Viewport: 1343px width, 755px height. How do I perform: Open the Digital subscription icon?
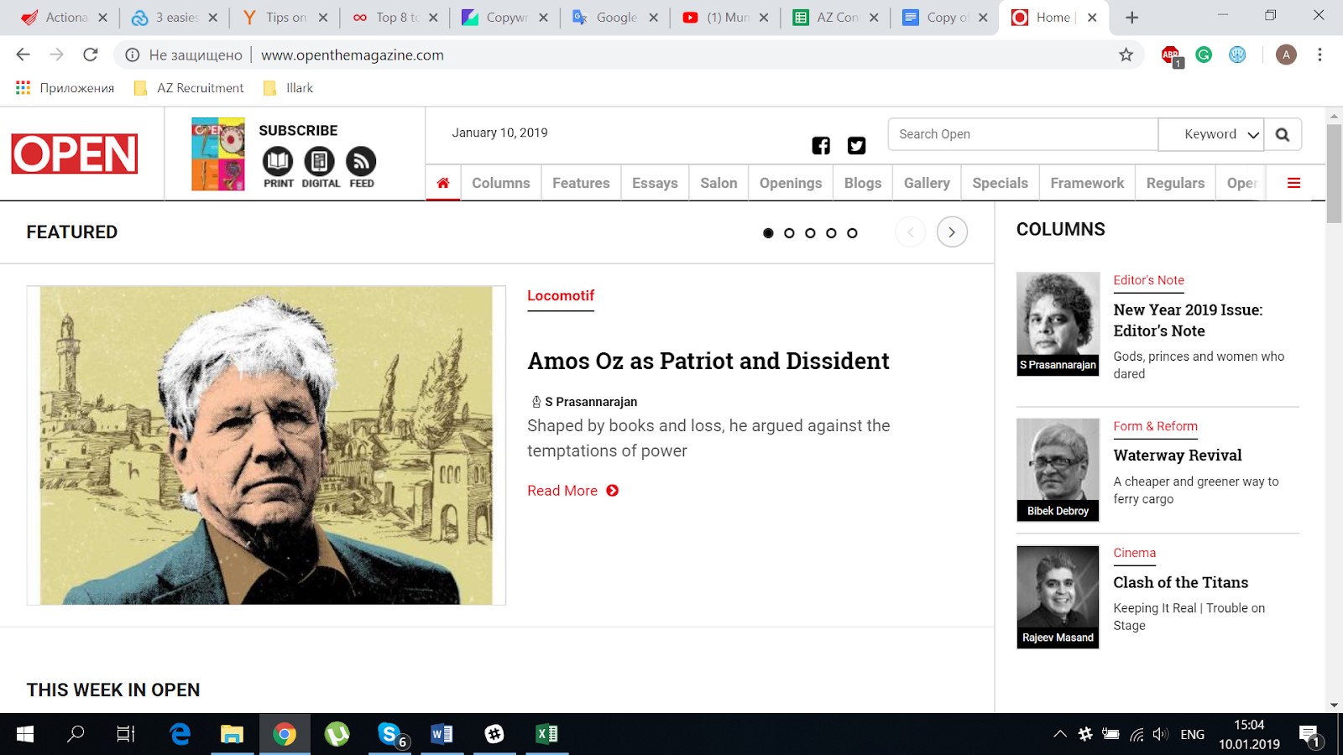pos(319,161)
